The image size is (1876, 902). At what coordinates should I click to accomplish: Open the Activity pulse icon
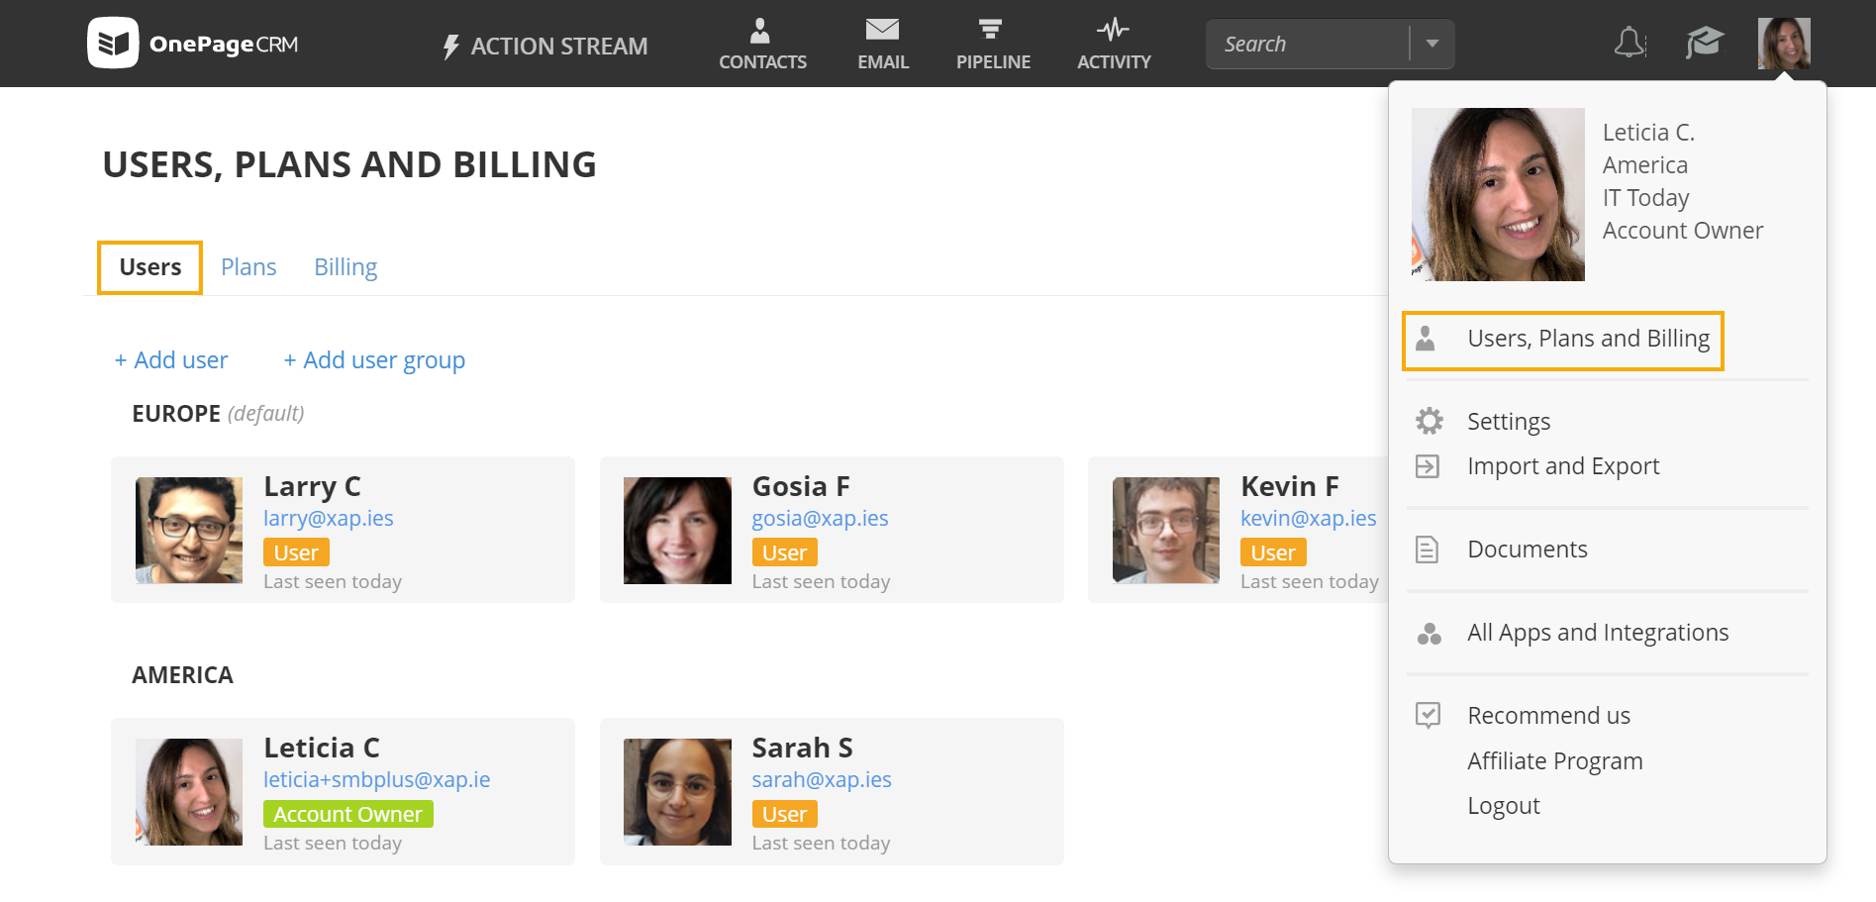pyautogui.click(x=1113, y=30)
